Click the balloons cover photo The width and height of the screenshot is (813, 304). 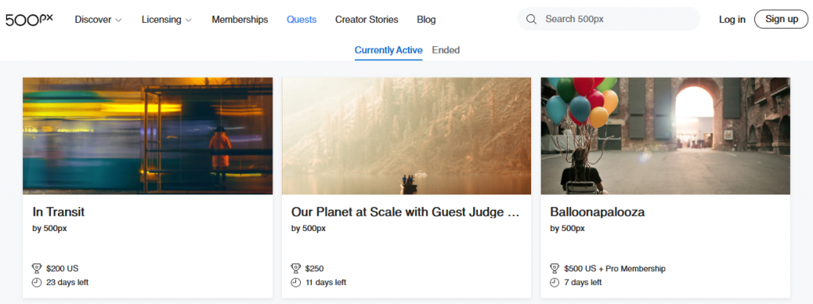pos(665,136)
